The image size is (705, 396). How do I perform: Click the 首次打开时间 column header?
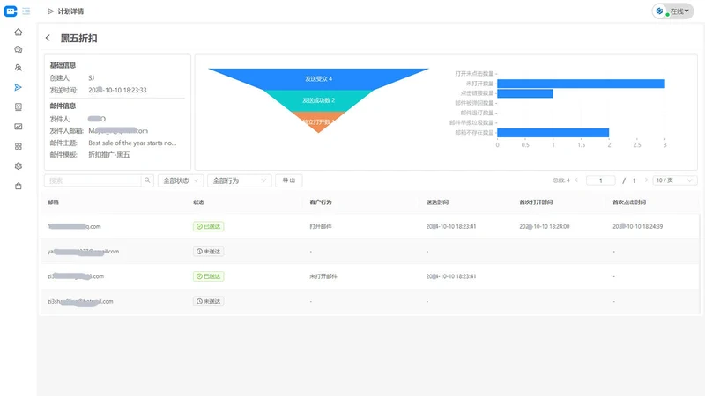(536, 202)
